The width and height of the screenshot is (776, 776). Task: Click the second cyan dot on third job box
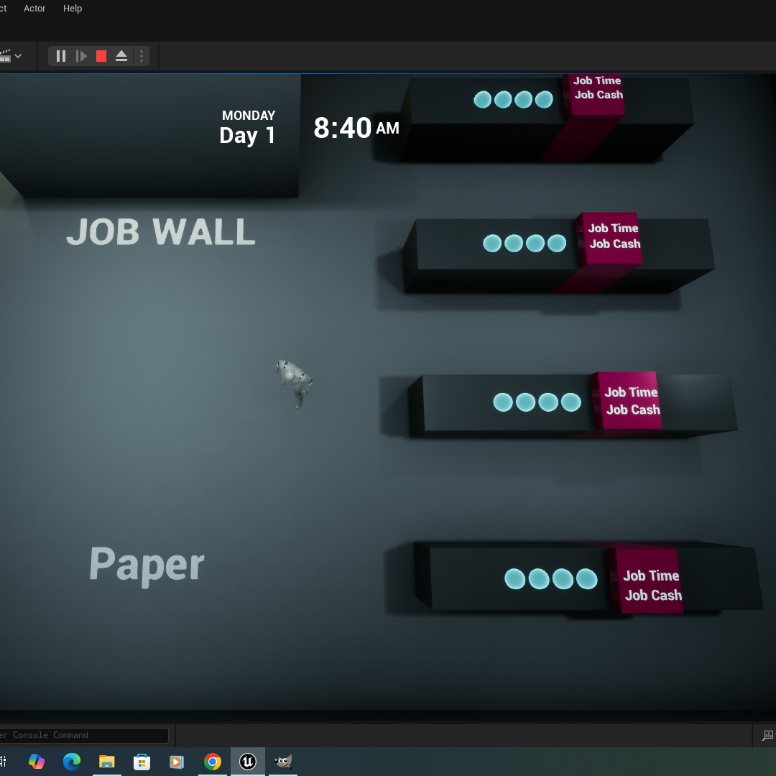(x=525, y=402)
